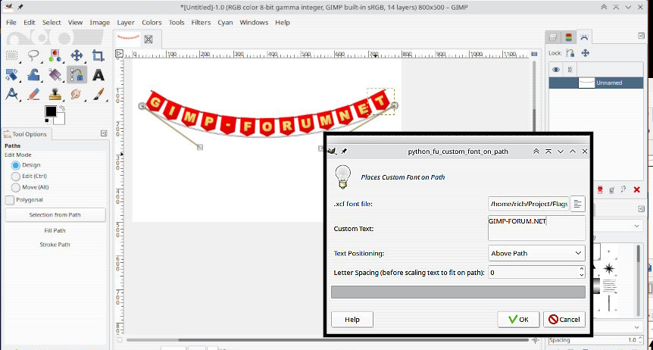Toggle path visibility eye column header

point(556,70)
